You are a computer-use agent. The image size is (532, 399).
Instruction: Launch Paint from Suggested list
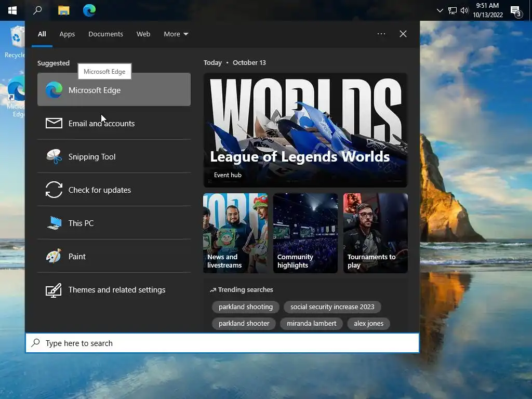114,256
